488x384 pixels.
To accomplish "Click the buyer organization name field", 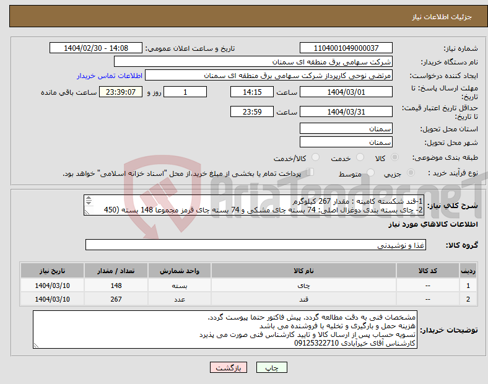I will 253,61.
